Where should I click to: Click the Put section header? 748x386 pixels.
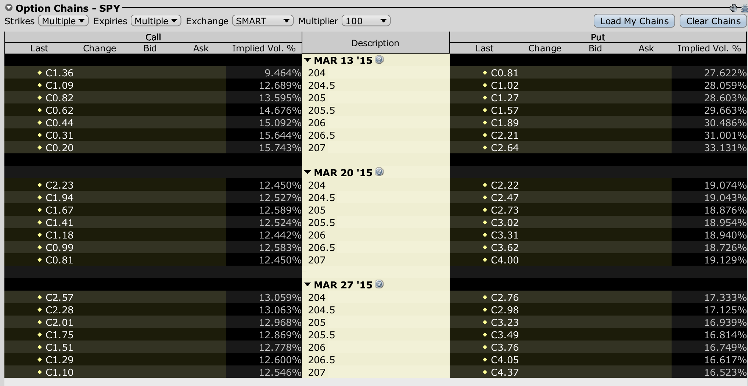click(x=598, y=37)
